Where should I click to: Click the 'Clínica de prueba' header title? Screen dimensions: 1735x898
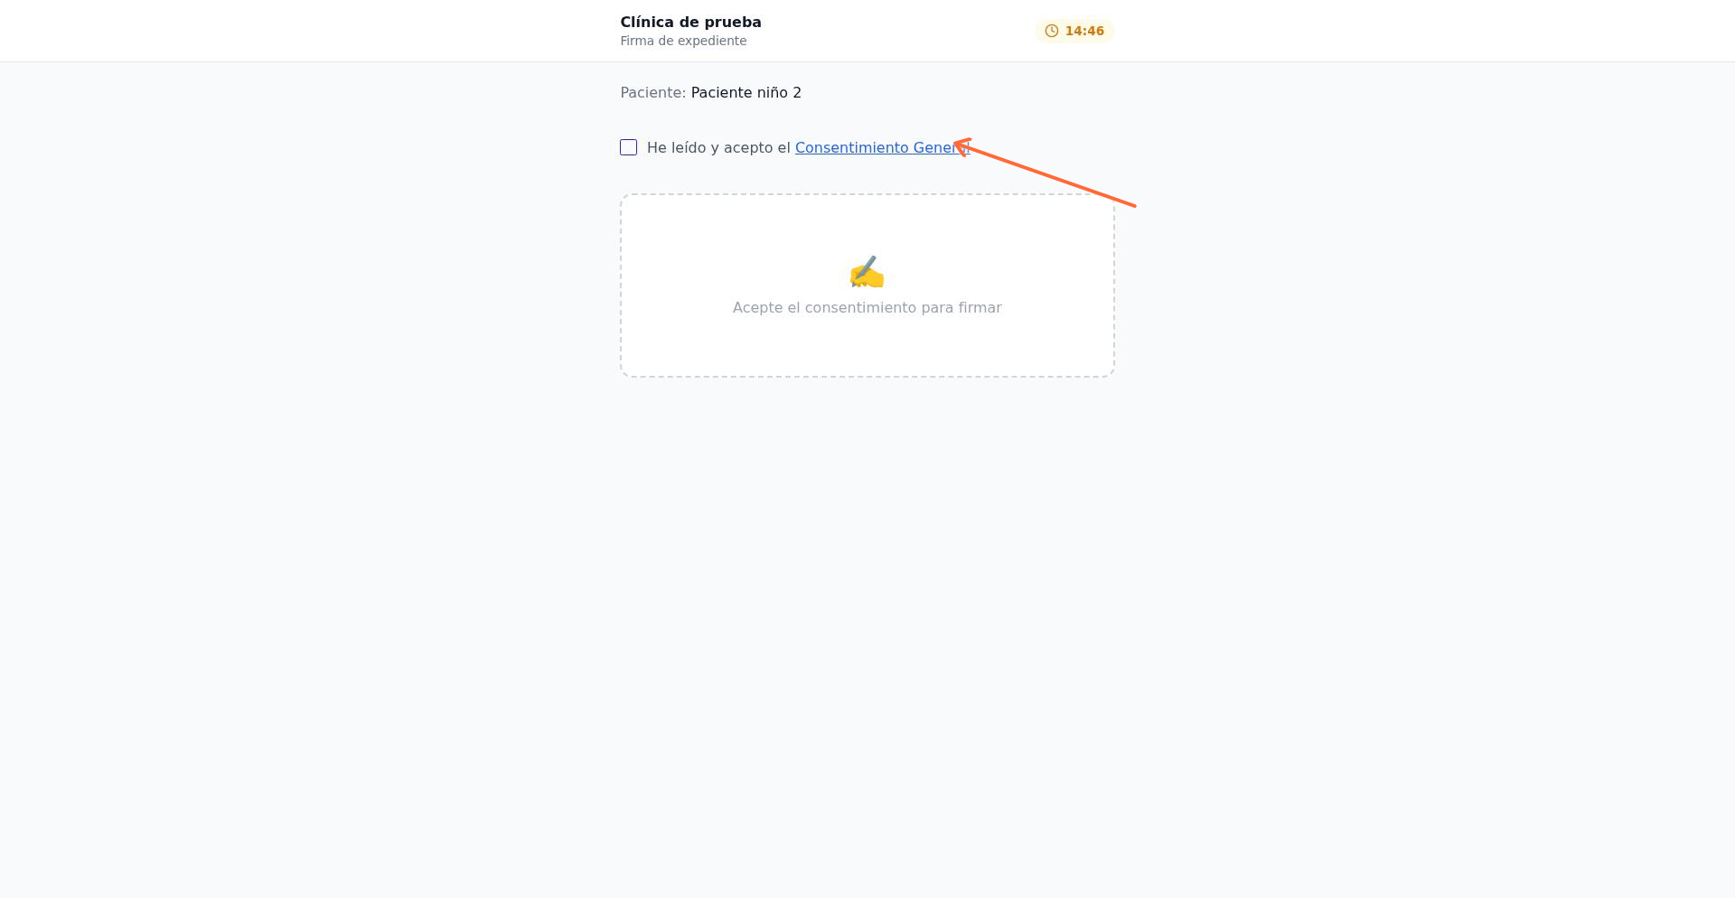coord(690,22)
